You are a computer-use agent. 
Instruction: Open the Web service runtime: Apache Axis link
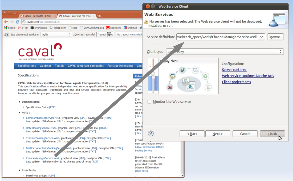tap(248, 76)
